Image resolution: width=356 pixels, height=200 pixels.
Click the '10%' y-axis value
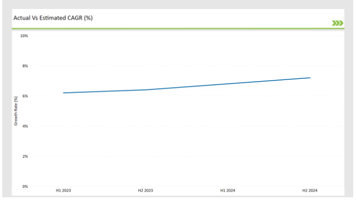click(x=24, y=36)
